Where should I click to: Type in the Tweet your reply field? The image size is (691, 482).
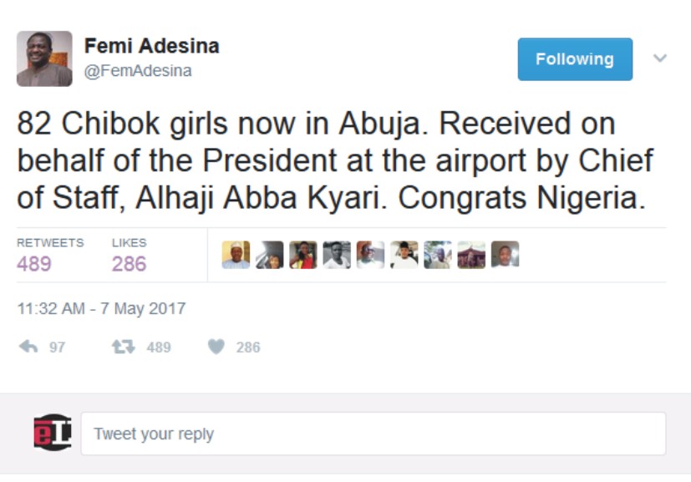pos(373,434)
